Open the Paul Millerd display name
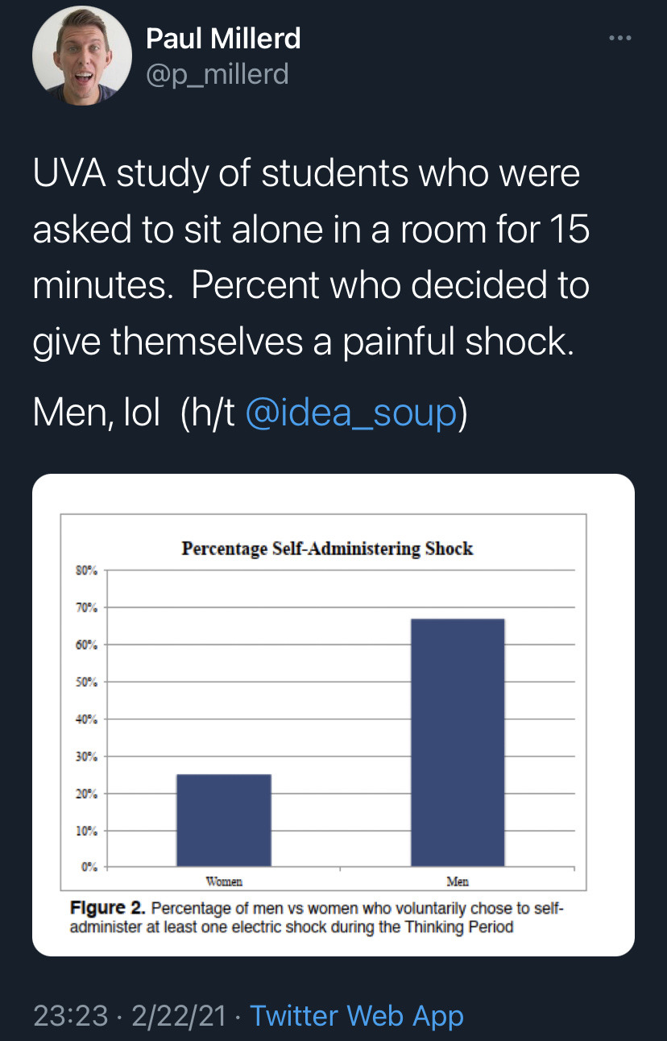Image resolution: width=667 pixels, height=1041 pixels. coord(223,38)
